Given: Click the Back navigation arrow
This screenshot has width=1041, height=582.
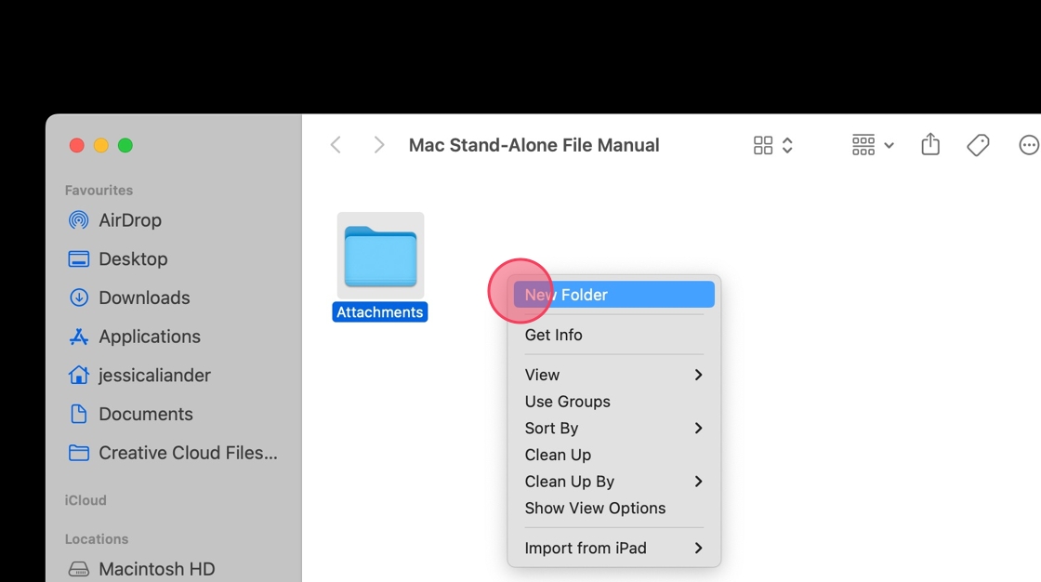Looking at the screenshot, I should (x=336, y=145).
